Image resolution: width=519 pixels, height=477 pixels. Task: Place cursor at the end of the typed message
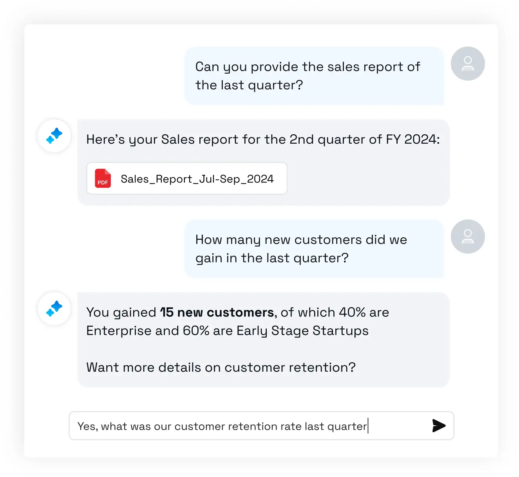coord(368,426)
